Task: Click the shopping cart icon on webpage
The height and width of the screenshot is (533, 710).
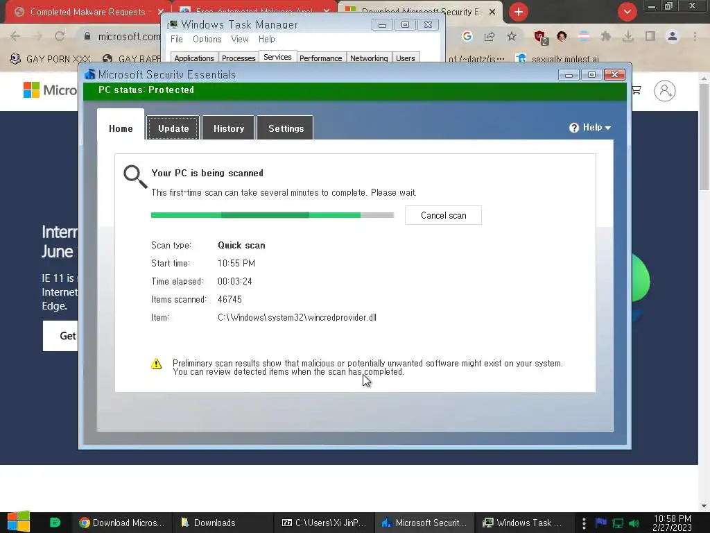Action: [x=637, y=90]
